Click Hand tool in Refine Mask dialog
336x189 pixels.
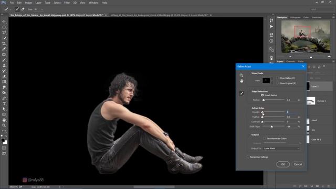(x=241, y=81)
